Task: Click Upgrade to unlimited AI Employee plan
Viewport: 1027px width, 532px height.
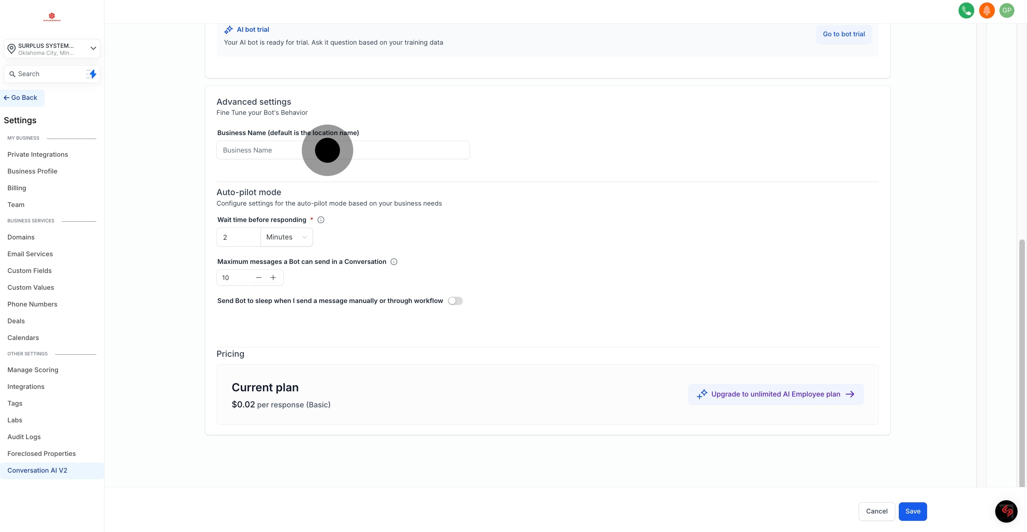Action: [775, 394]
